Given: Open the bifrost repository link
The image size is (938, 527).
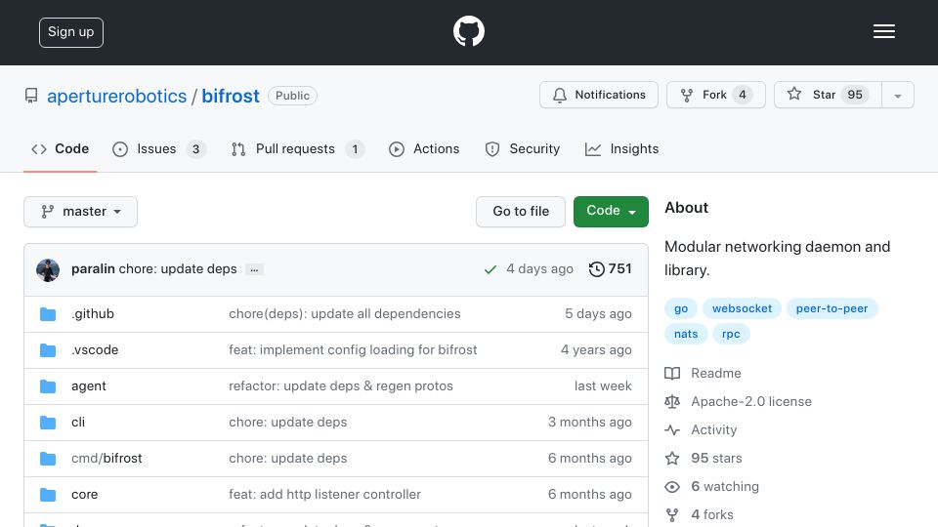Looking at the screenshot, I should click(x=231, y=97).
